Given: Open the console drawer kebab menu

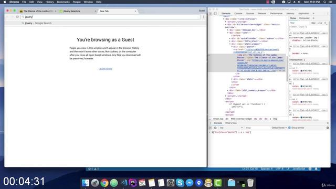Looking at the screenshot, I should click(x=211, y=123).
